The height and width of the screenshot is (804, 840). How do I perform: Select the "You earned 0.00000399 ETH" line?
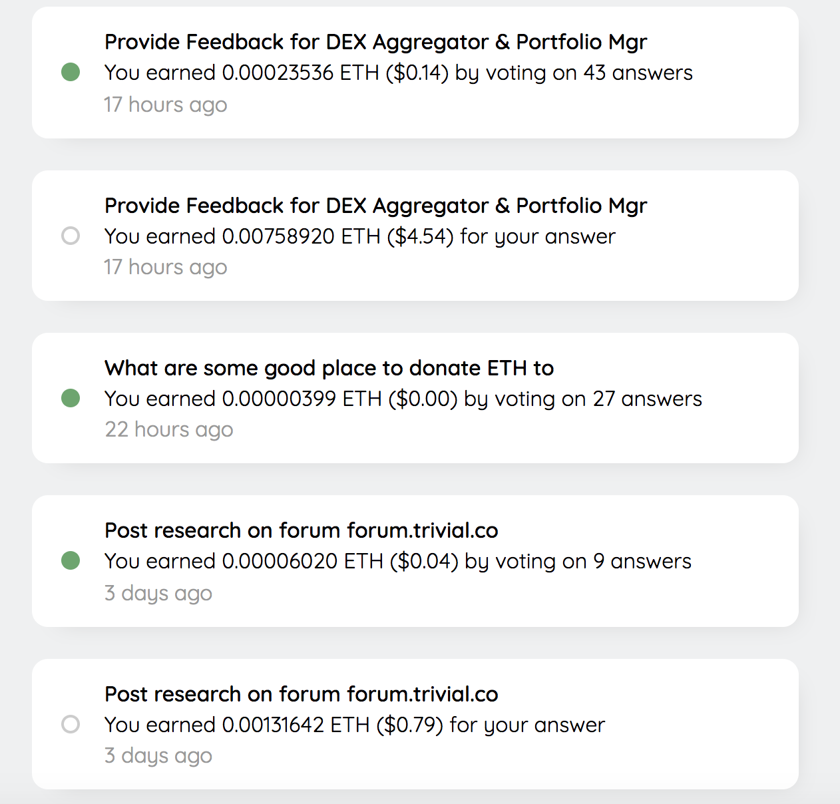pyautogui.click(x=403, y=399)
